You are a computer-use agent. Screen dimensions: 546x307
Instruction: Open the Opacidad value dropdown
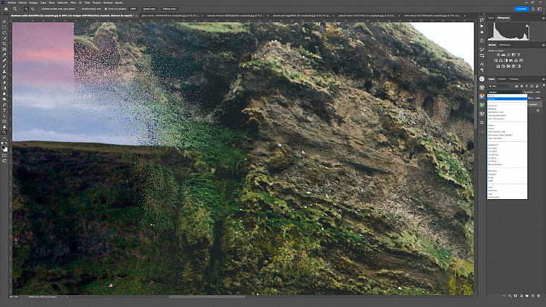click(543, 92)
